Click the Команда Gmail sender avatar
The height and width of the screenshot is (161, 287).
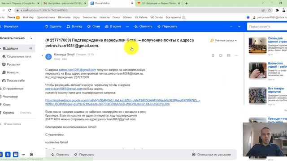(x=48, y=57)
